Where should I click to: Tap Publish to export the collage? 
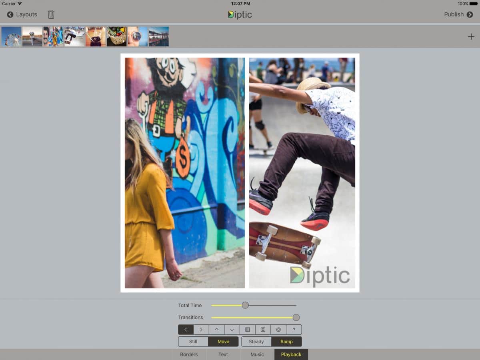pos(458,14)
